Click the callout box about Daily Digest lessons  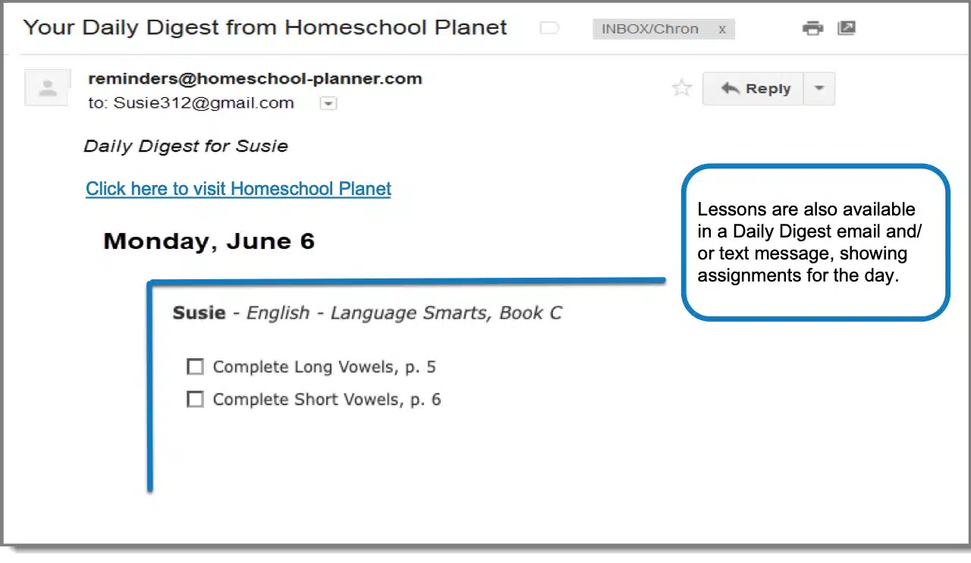click(815, 242)
